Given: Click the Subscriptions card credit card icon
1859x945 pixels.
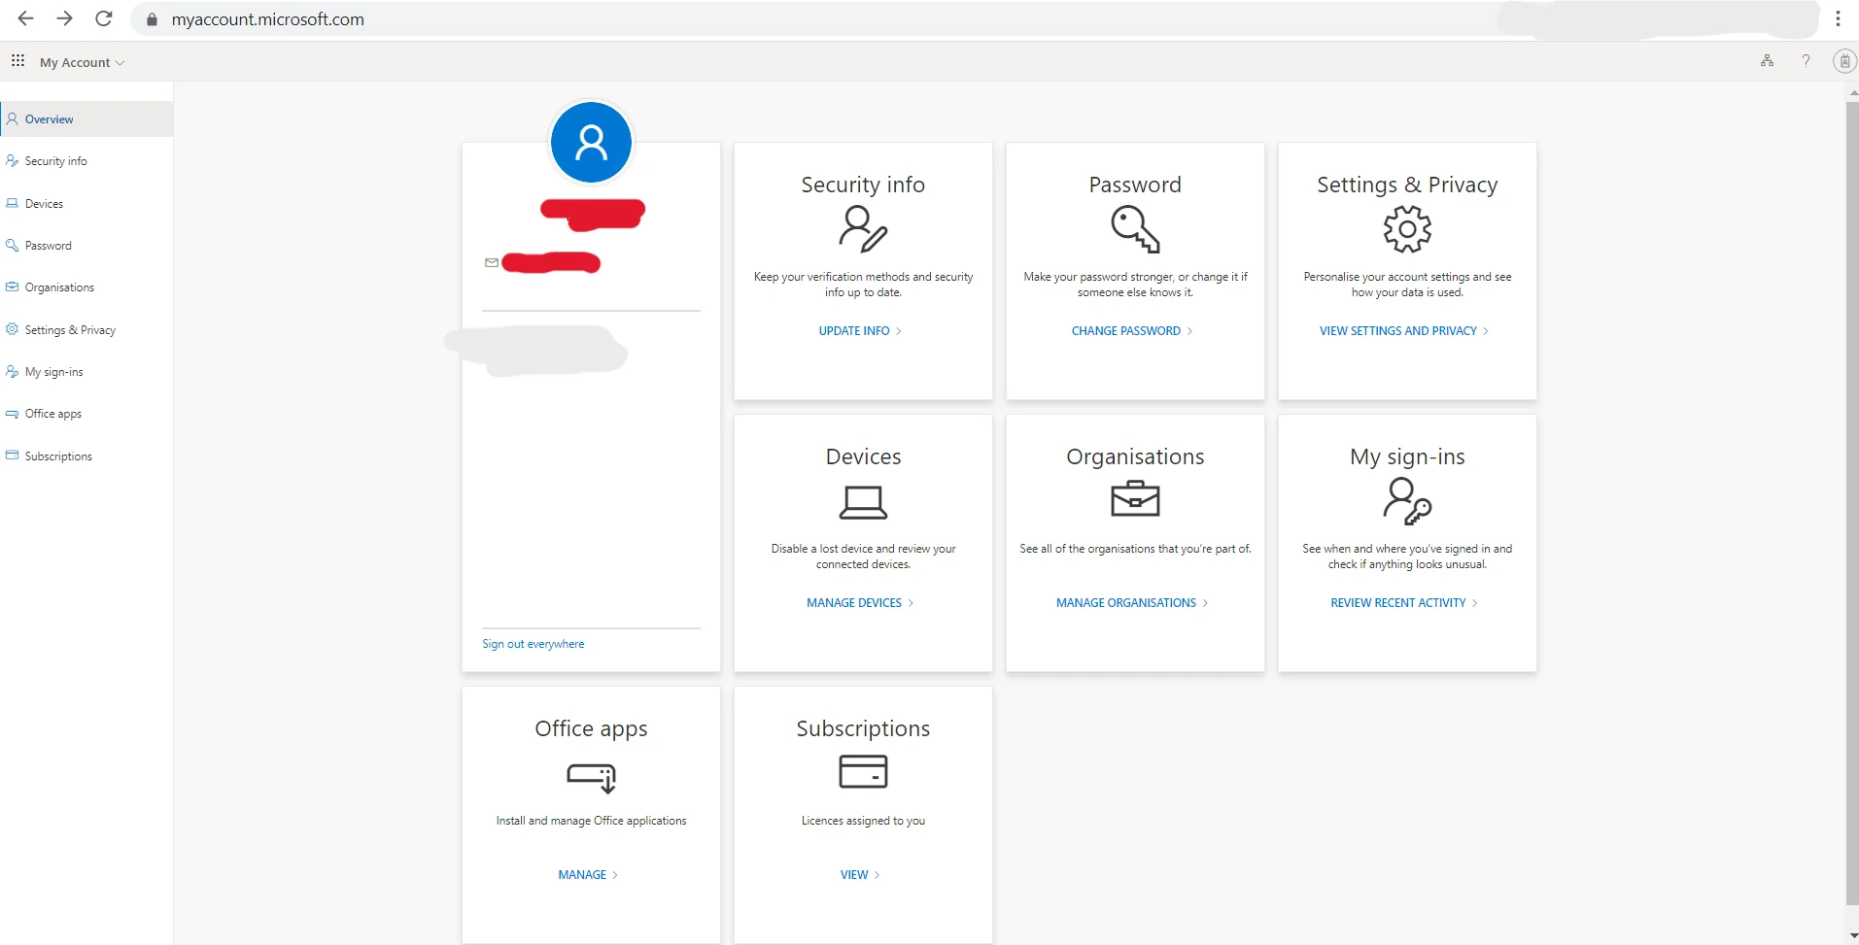Looking at the screenshot, I should (x=863, y=771).
